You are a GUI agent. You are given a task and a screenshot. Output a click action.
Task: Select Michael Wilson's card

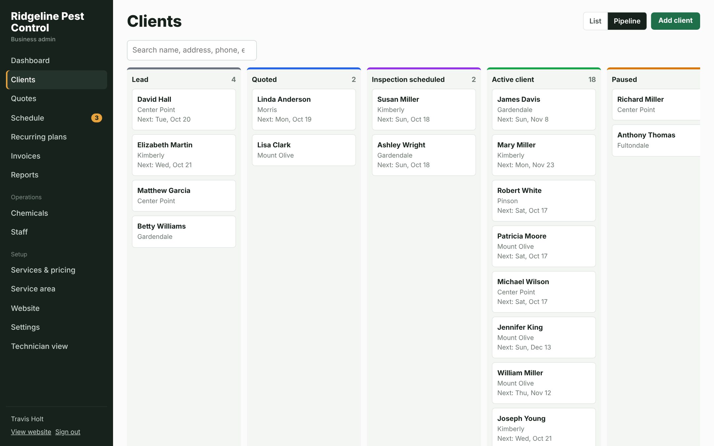(544, 292)
